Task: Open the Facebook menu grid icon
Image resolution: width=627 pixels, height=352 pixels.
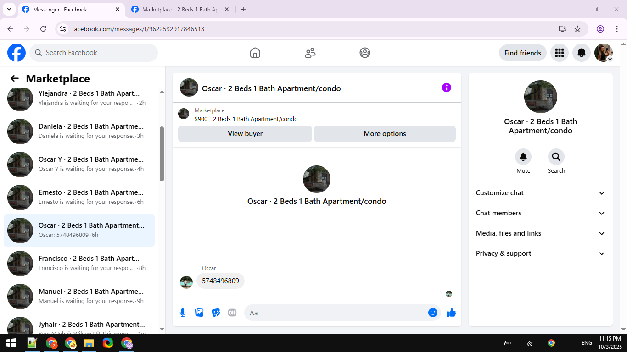Action: pos(559,53)
